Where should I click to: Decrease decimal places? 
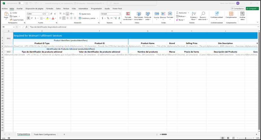tap(119, 18)
